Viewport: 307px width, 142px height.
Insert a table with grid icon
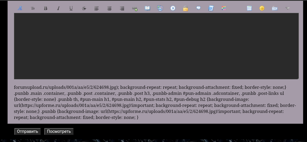pyautogui.click(x=249, y=8)
